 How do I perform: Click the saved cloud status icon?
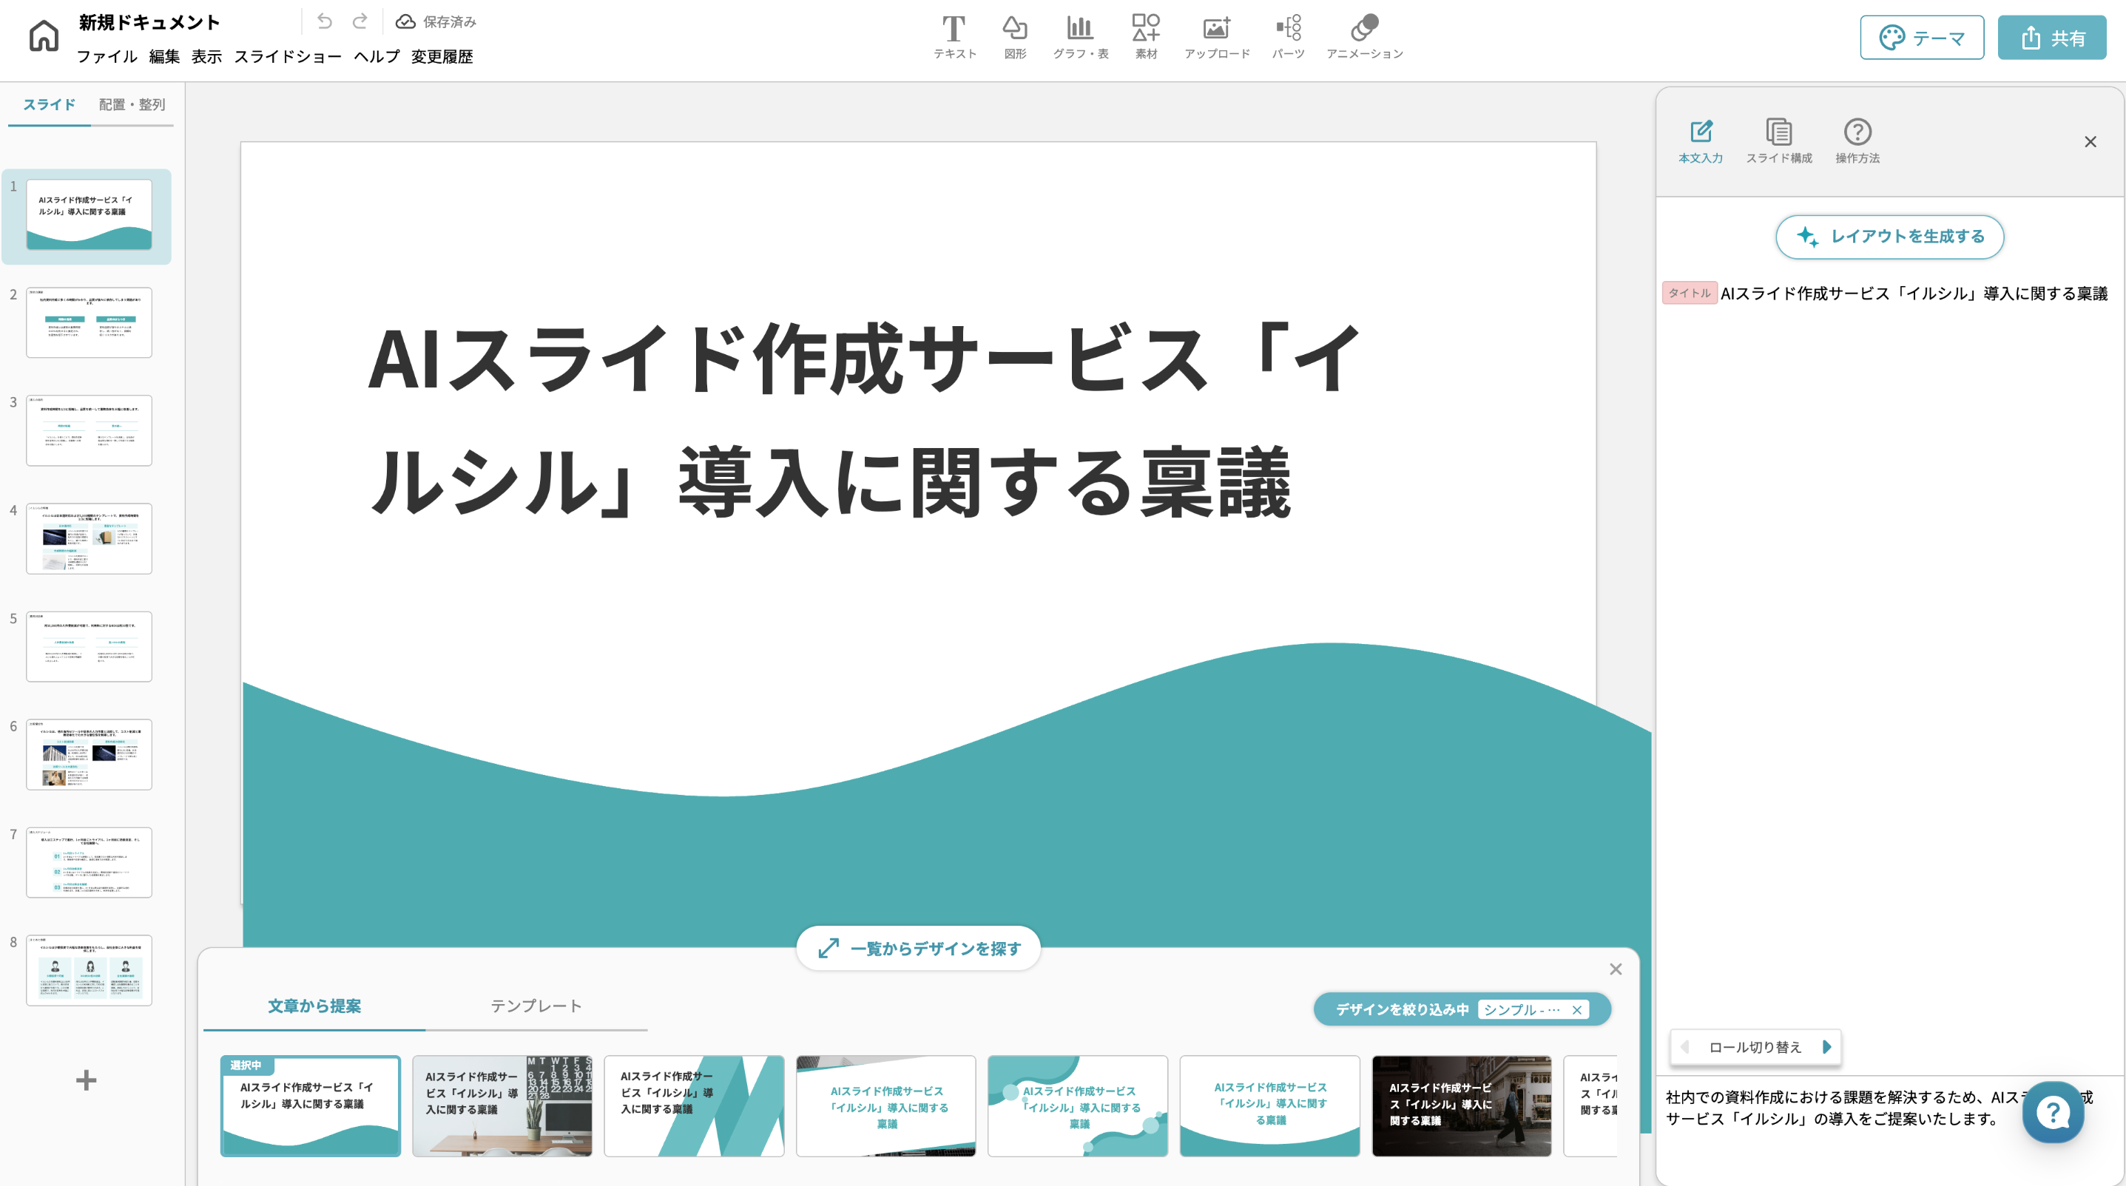(405, 21)
